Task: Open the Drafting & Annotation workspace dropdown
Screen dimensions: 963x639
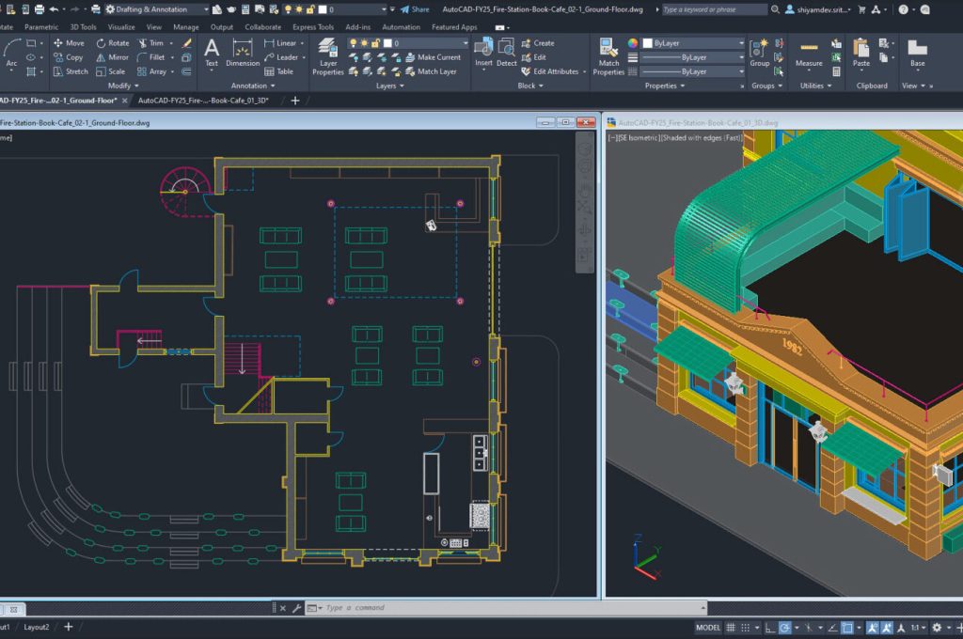Action: [x=157, y=9]
